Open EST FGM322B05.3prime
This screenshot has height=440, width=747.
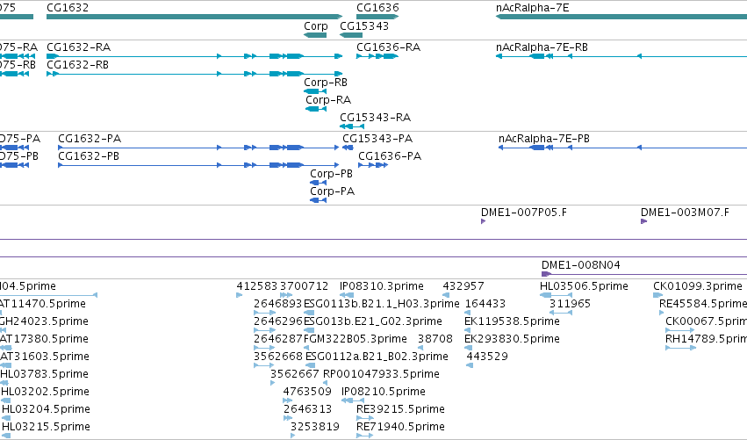click(x=356, y=339)
